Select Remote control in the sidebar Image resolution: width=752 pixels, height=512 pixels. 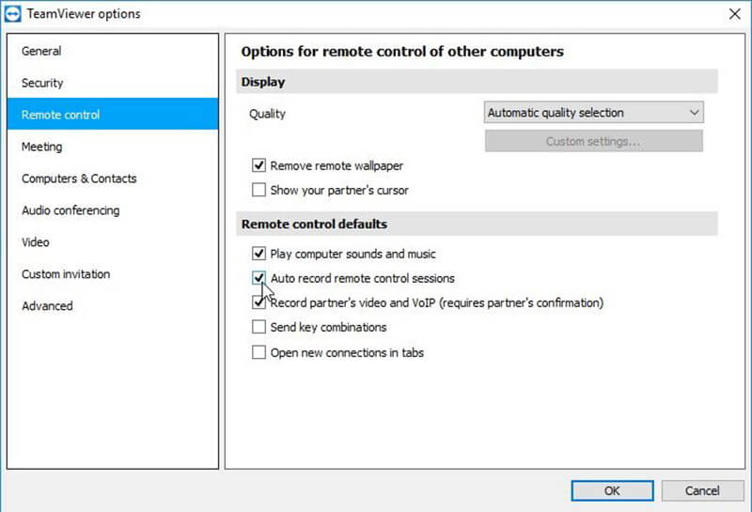[60, 115]
